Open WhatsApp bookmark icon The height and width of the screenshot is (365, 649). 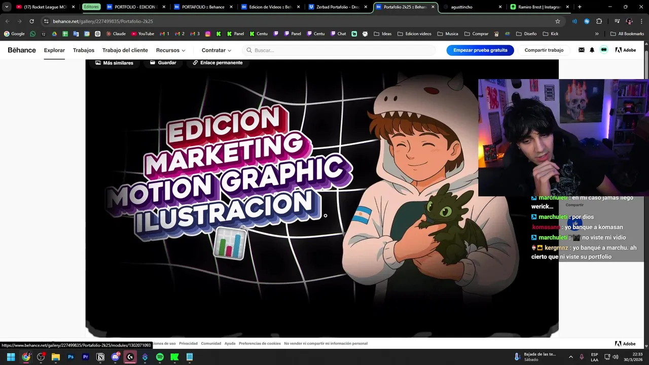click(x=33, y=34)
